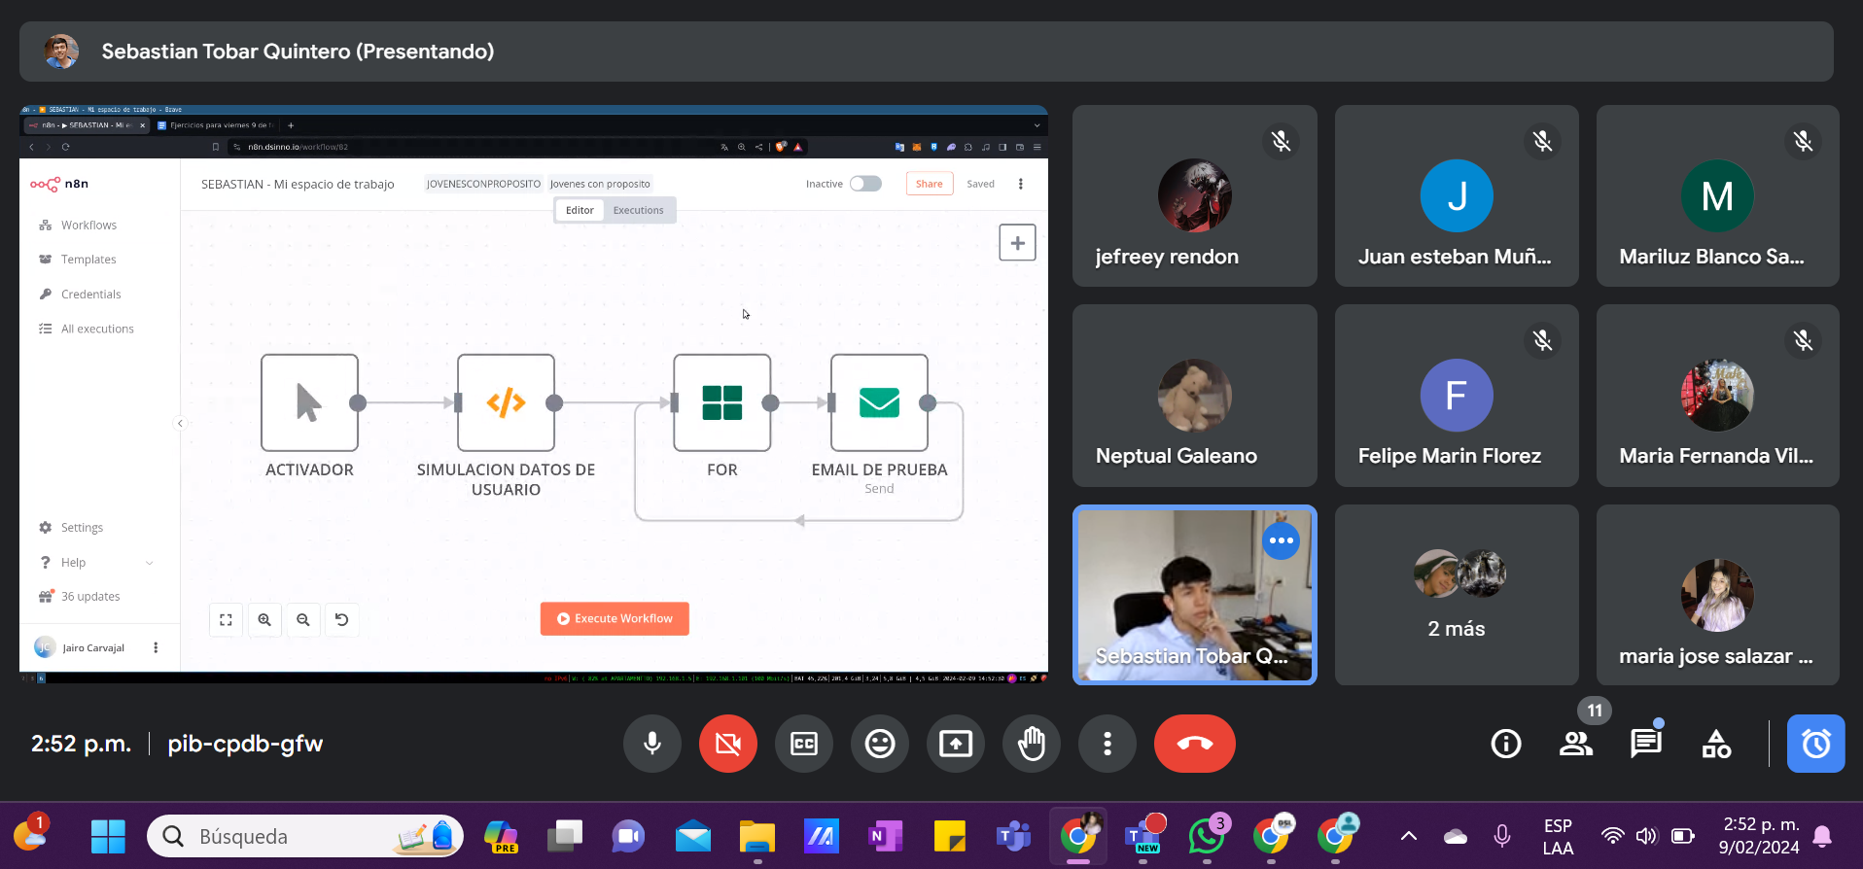Click the taskbar Búsqueda search box
Image resolution: width=1863 pixels, height=869 pixels.
(305, 836)
